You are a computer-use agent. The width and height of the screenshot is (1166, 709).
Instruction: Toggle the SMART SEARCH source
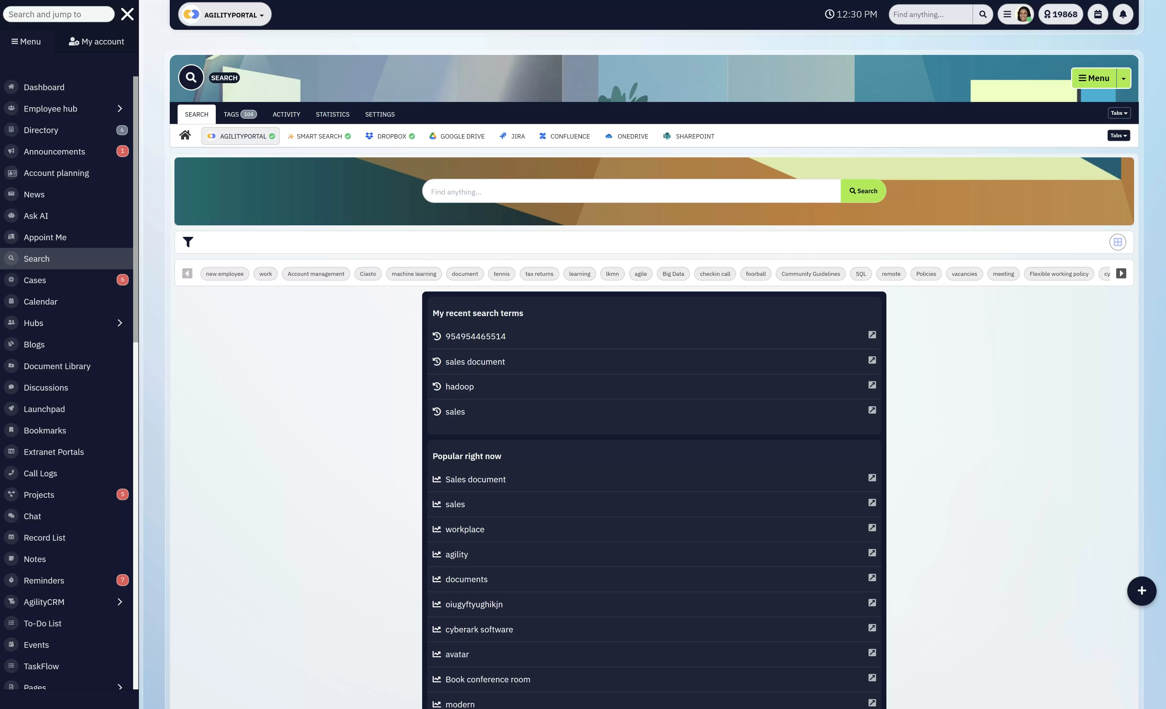(319, 136)
